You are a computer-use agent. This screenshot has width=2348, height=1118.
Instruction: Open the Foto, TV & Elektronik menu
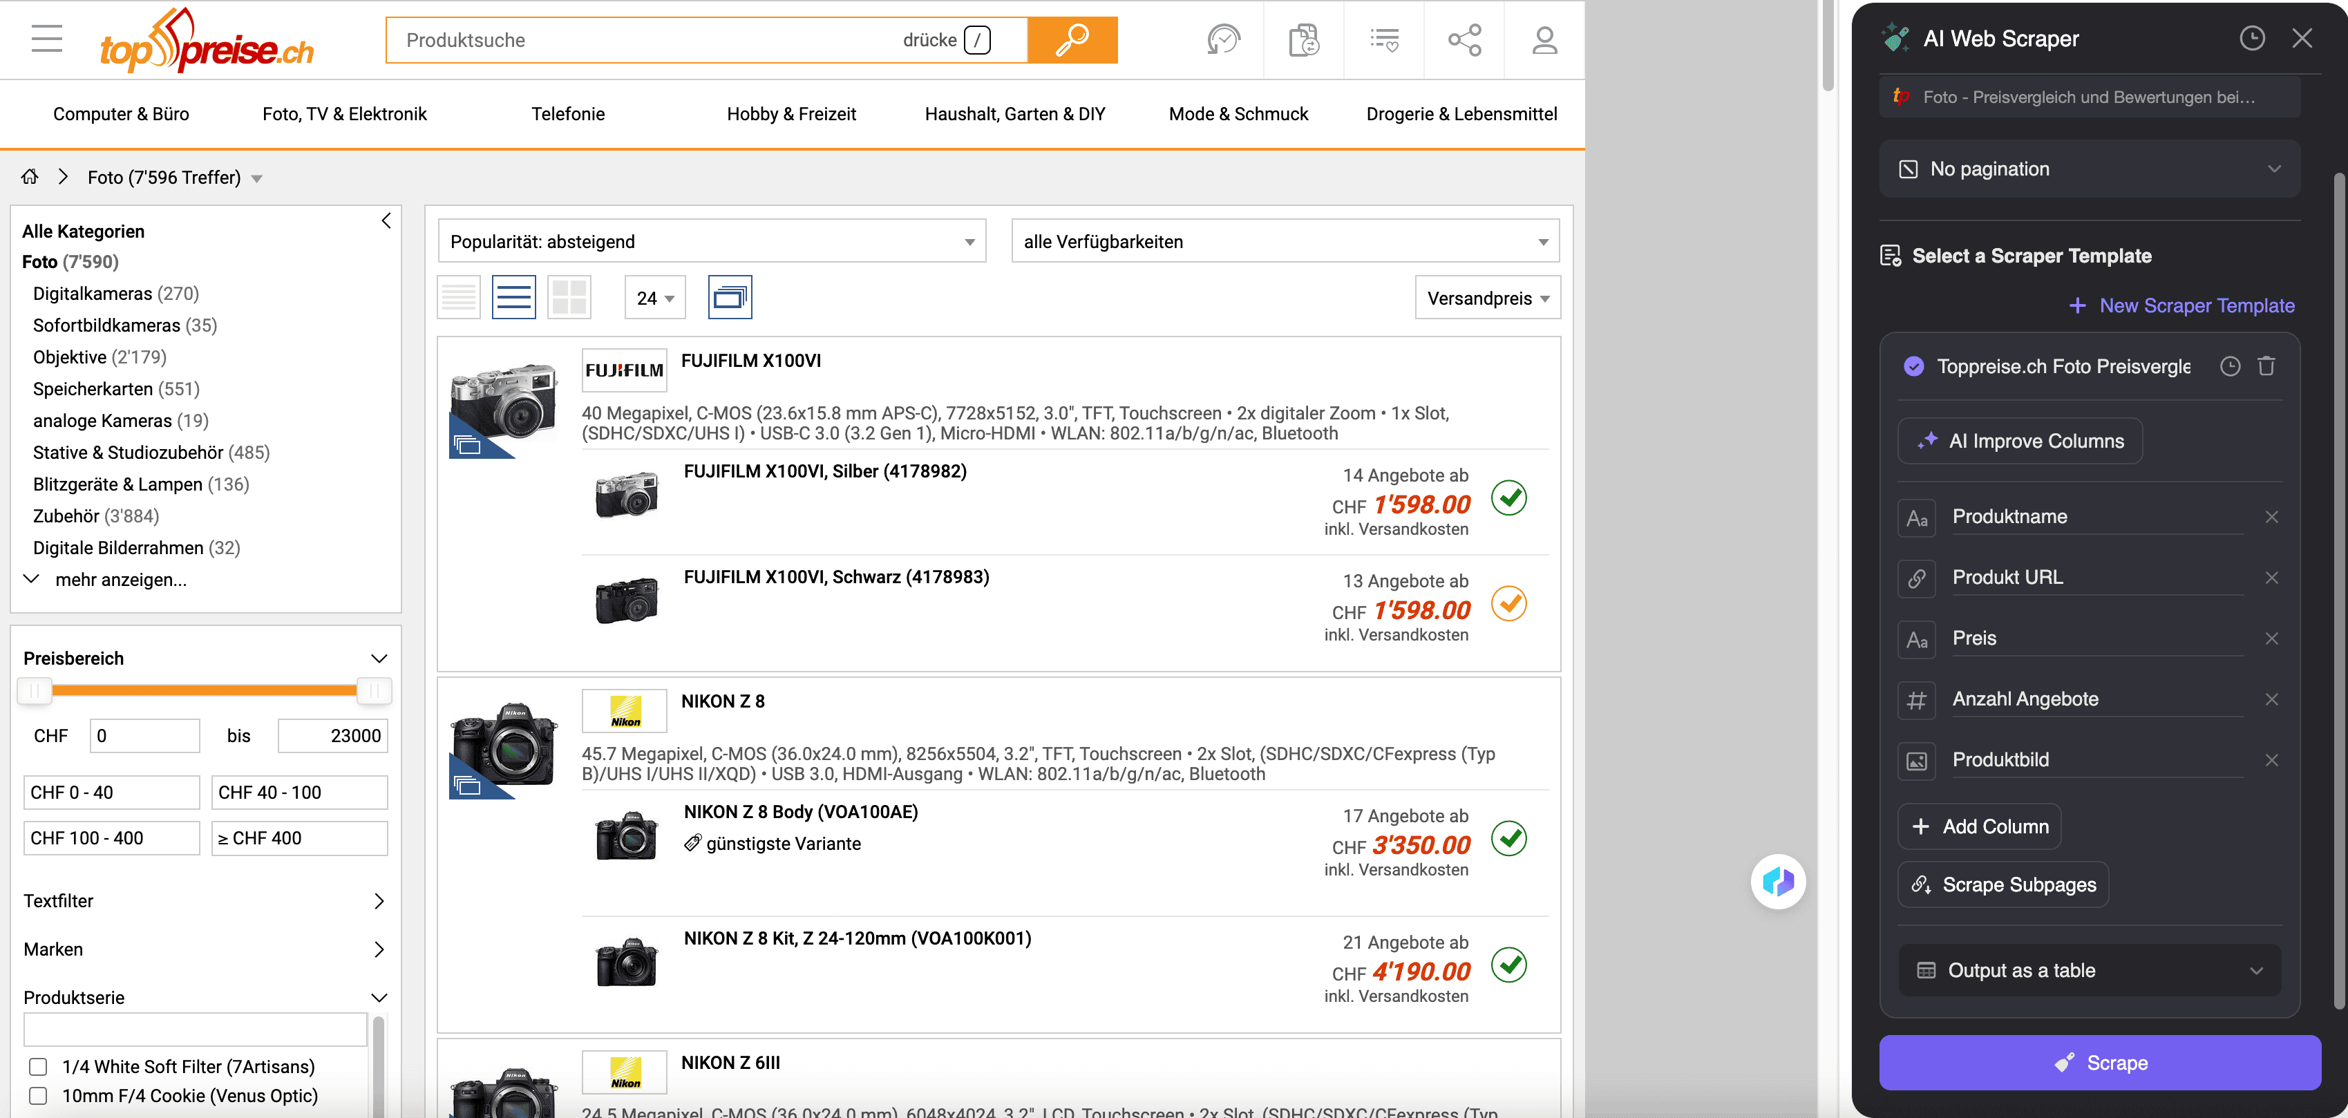tap(343, 114)
